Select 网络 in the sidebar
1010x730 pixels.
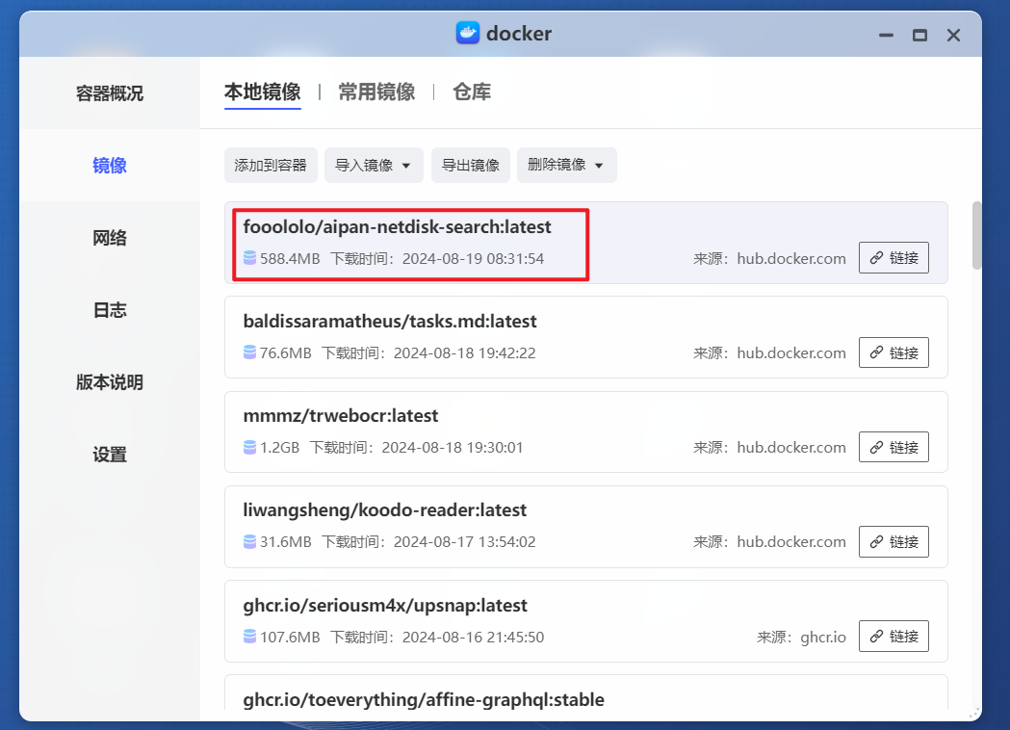click(x=109, y=237)
